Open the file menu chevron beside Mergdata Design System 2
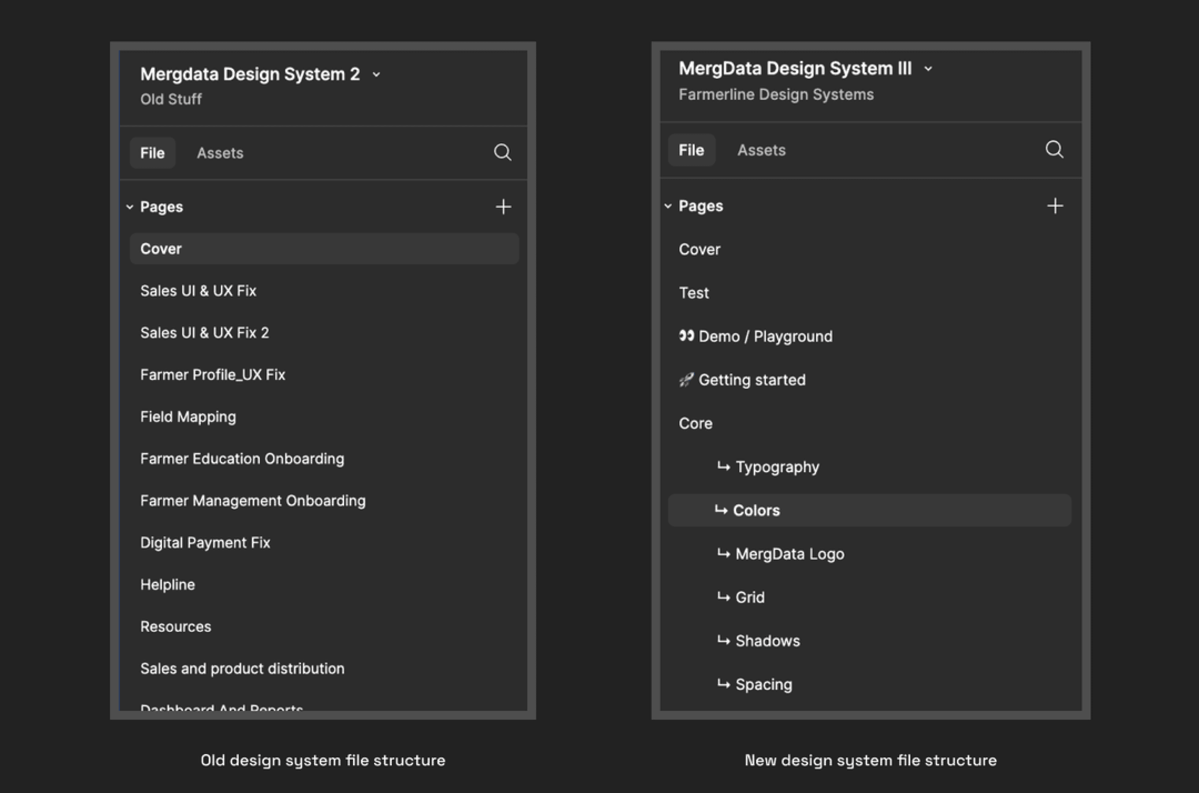 pos(376,75)
